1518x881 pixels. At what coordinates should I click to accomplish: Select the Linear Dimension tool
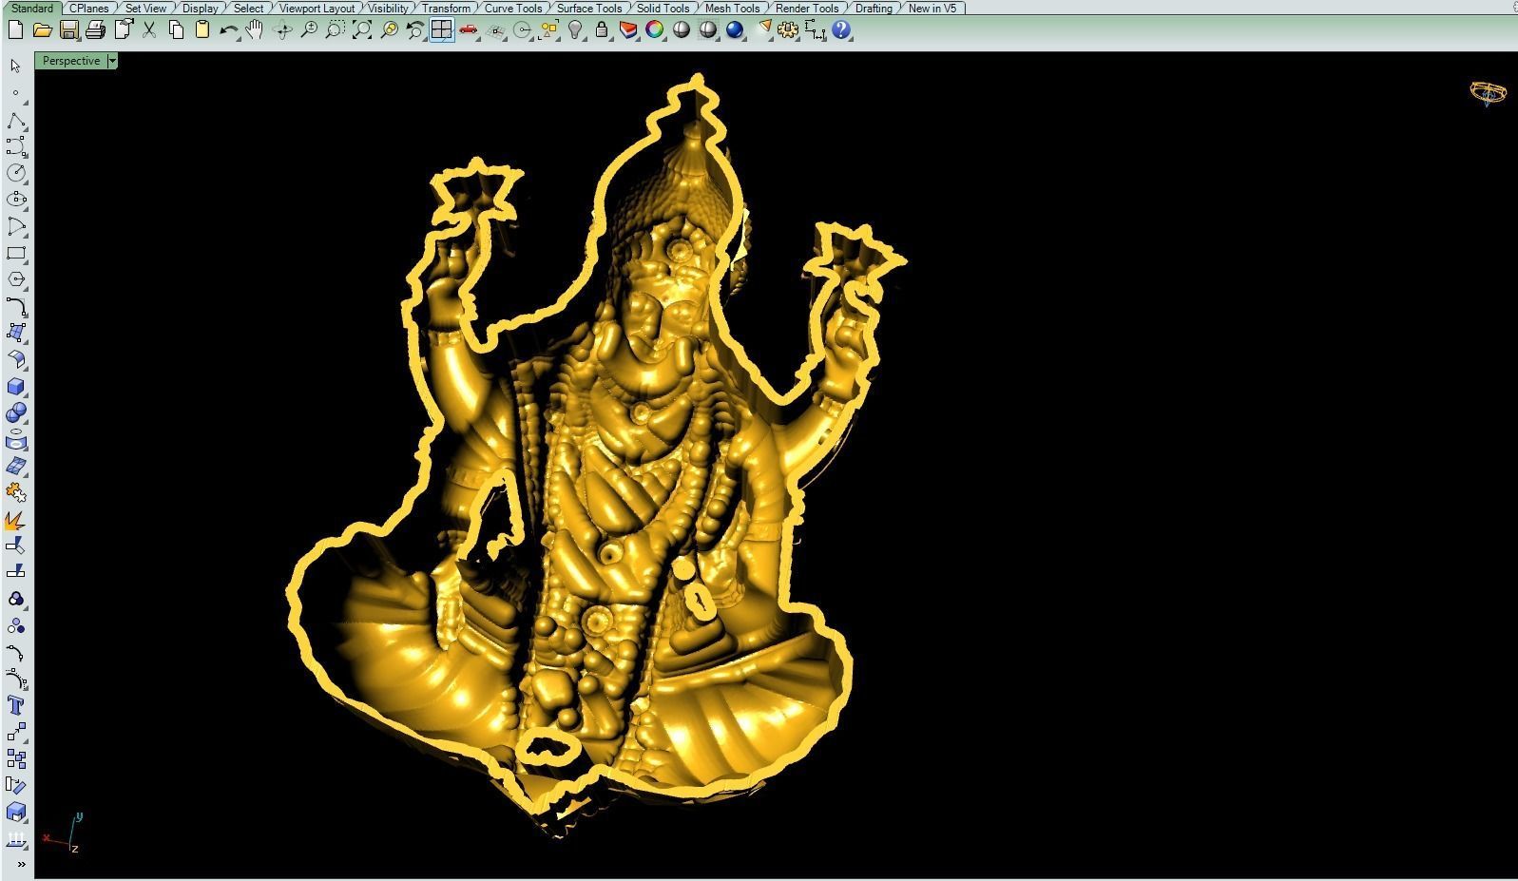click(x=815, y=30)
